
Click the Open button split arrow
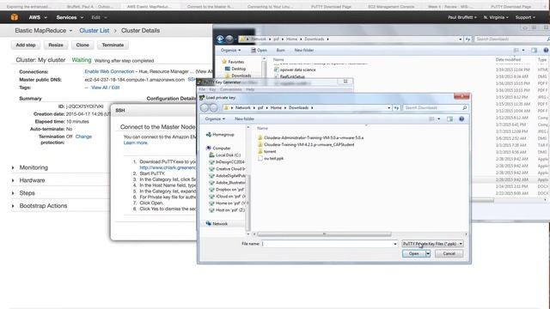(428, 254)
